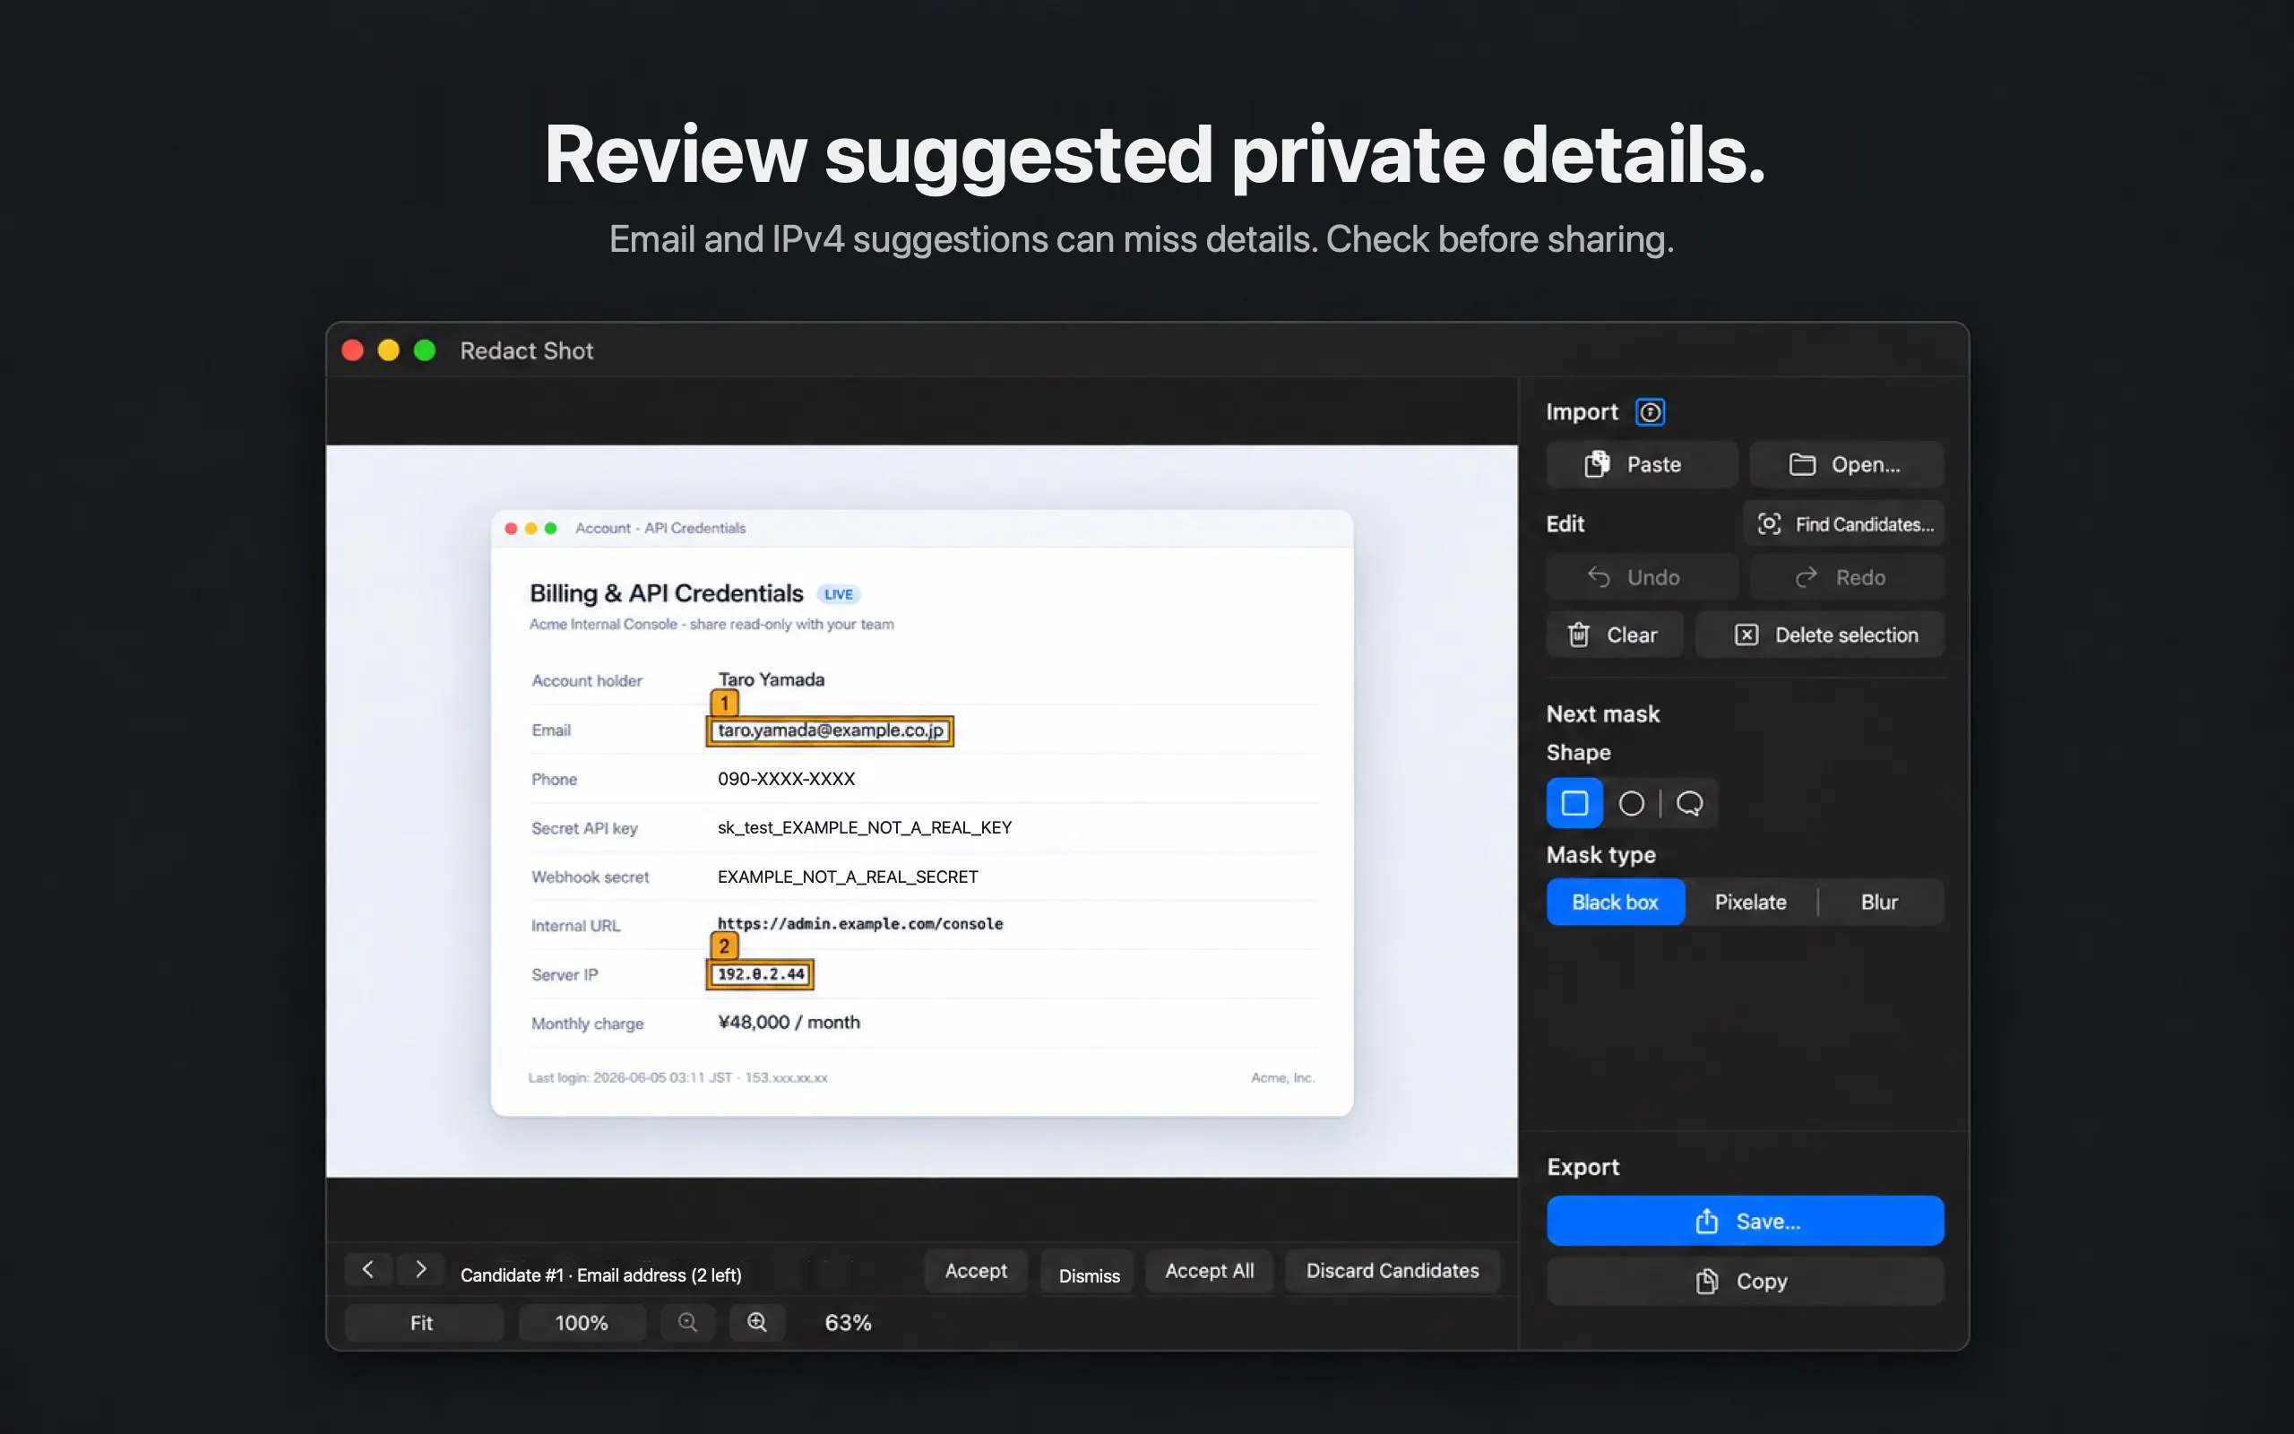The image size is (2294, 1434).
Task: Click the ¥48,000 / month charge
Action: point(789,1022)
